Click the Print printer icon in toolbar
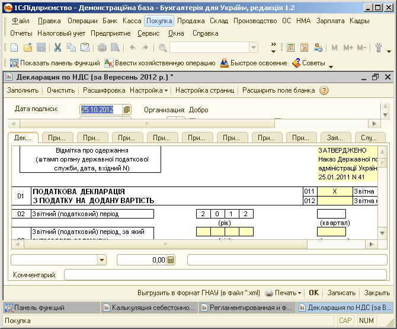This screenshot has width=397, height=329. [x=102, y=48]
